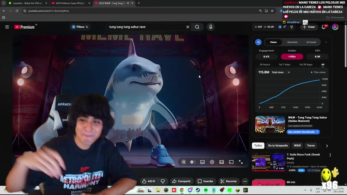Run the search with the magnifier button

[197, 27]
